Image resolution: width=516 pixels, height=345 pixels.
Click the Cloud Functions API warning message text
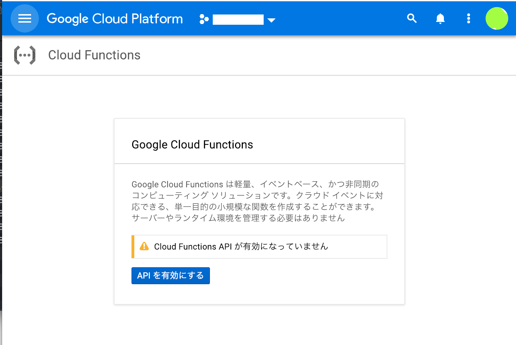click(x=241, y=246)
